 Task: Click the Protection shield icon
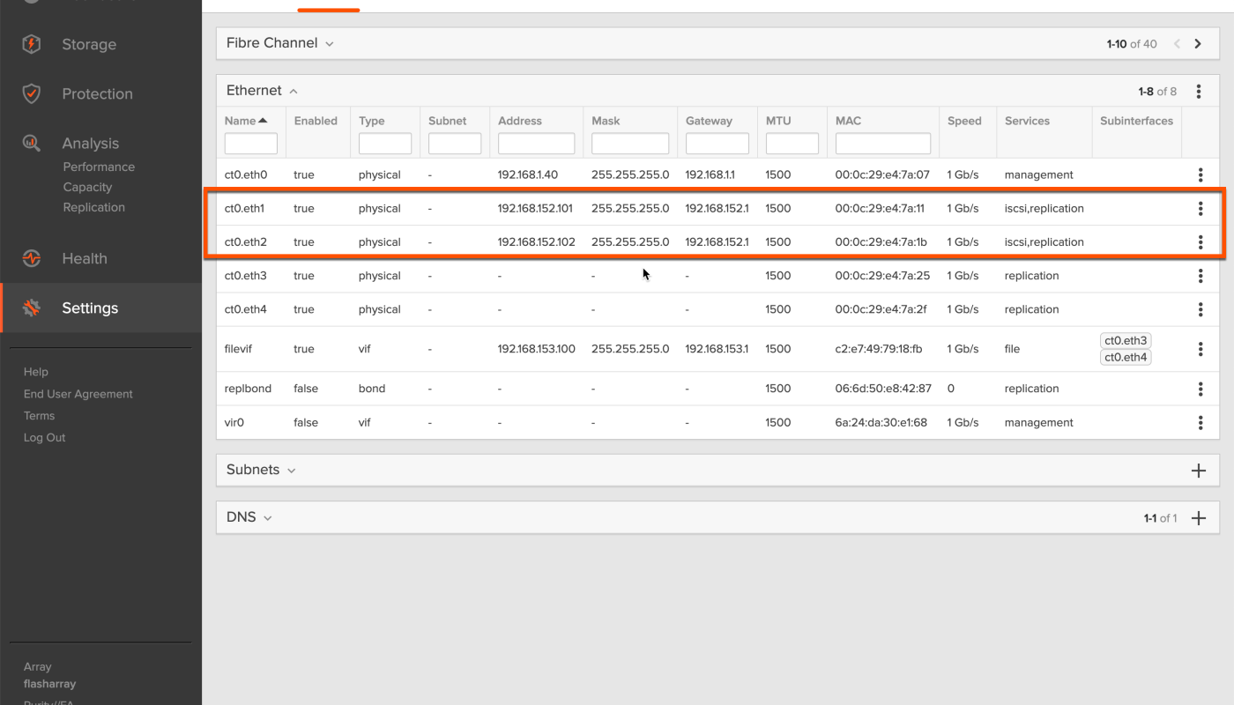pos(32,93)
